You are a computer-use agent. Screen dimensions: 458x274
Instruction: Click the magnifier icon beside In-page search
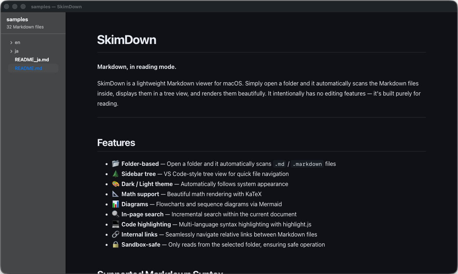(x=115, y=214)
